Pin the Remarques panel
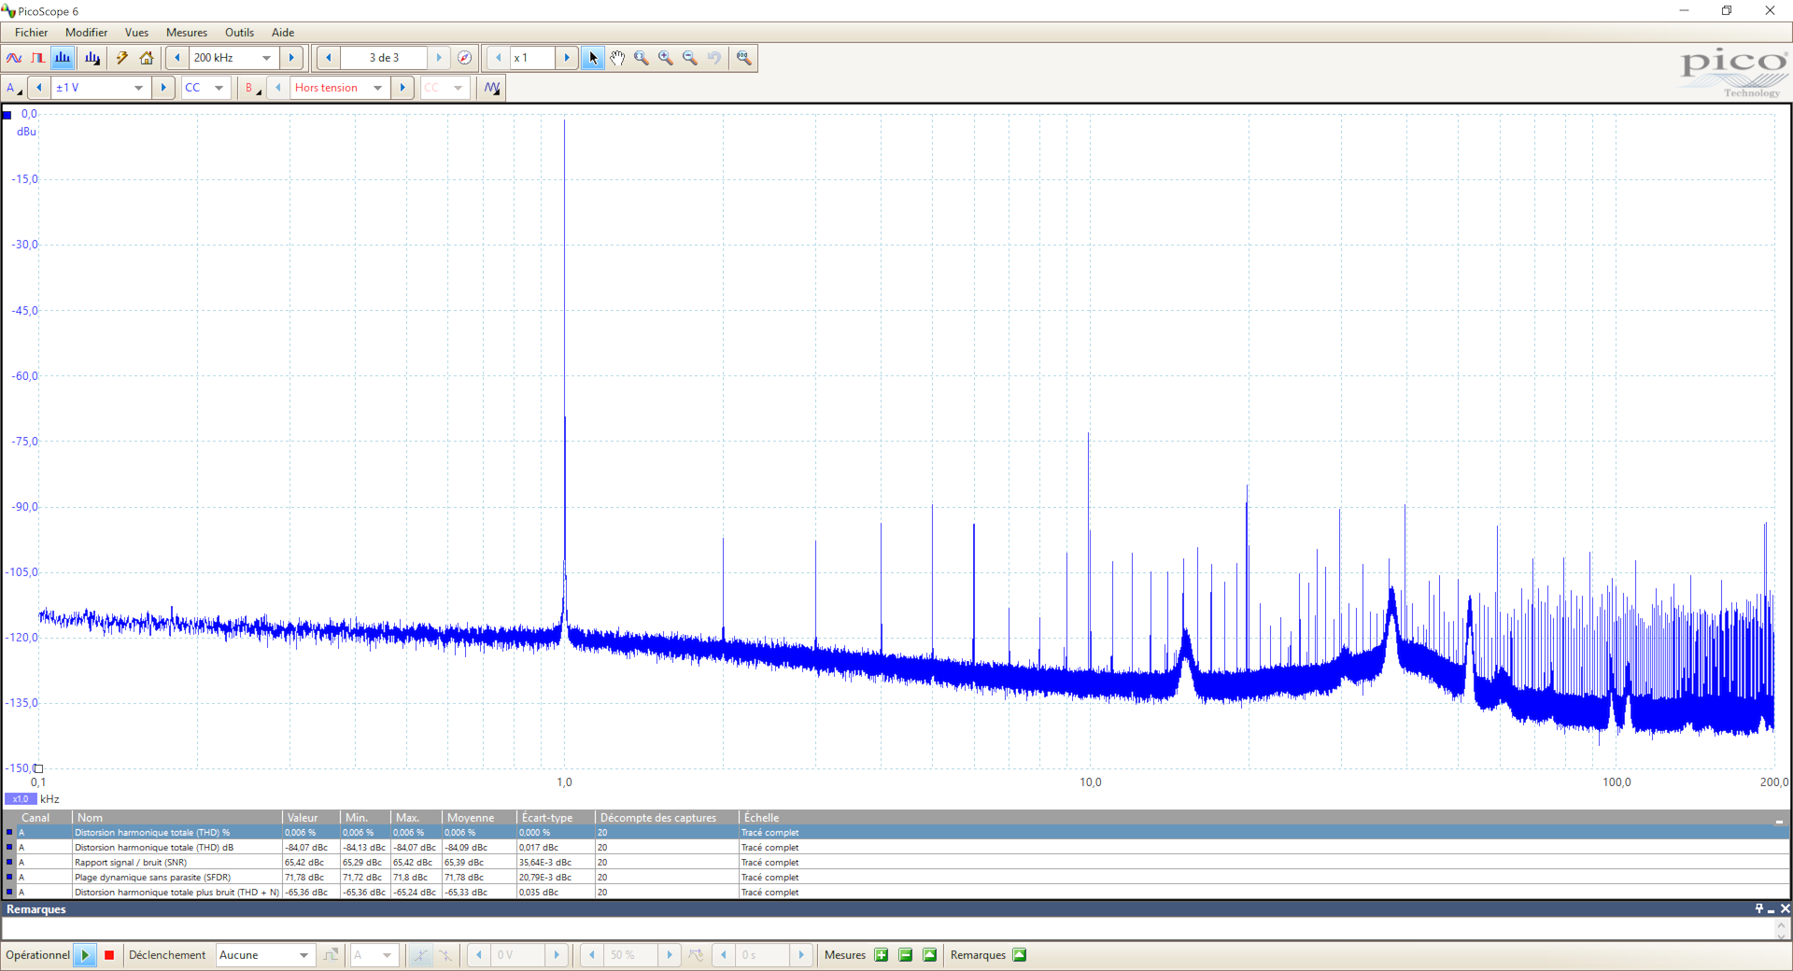Viewport: 1793px width, 971px height. (1758, 909)
